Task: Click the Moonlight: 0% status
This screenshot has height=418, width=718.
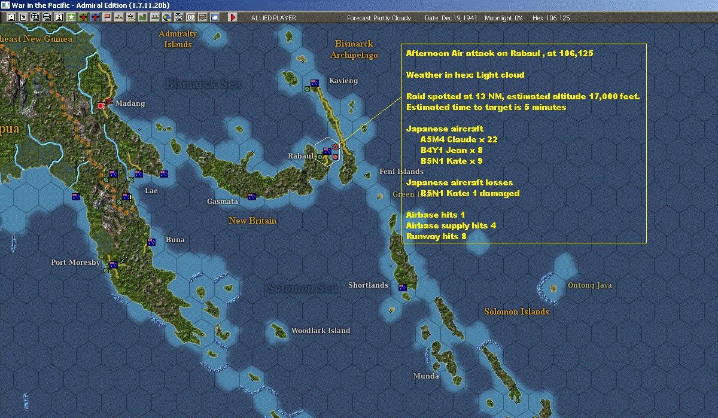Action: [504, 18]
